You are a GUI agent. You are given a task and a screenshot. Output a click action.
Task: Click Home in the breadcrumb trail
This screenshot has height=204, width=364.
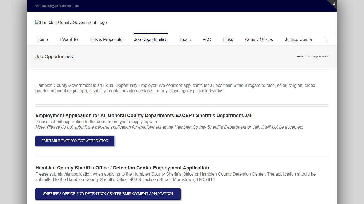point(301,56)
